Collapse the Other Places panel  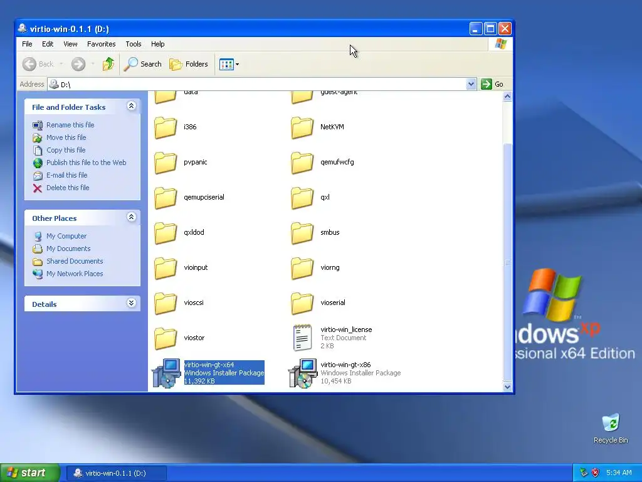pyautogui.click(x=132, y=217)
